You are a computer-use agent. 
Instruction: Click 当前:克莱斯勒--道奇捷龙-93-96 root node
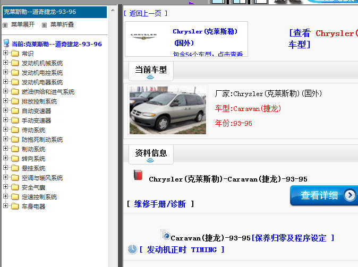(57, 44)
